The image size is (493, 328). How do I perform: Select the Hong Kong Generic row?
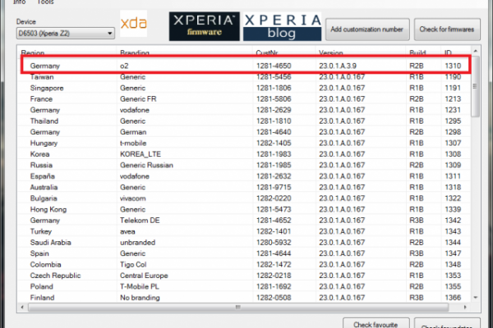click(x=245, y=209)
